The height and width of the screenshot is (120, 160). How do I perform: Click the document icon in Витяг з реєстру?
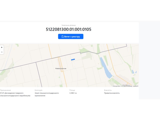tap(62, 36)
